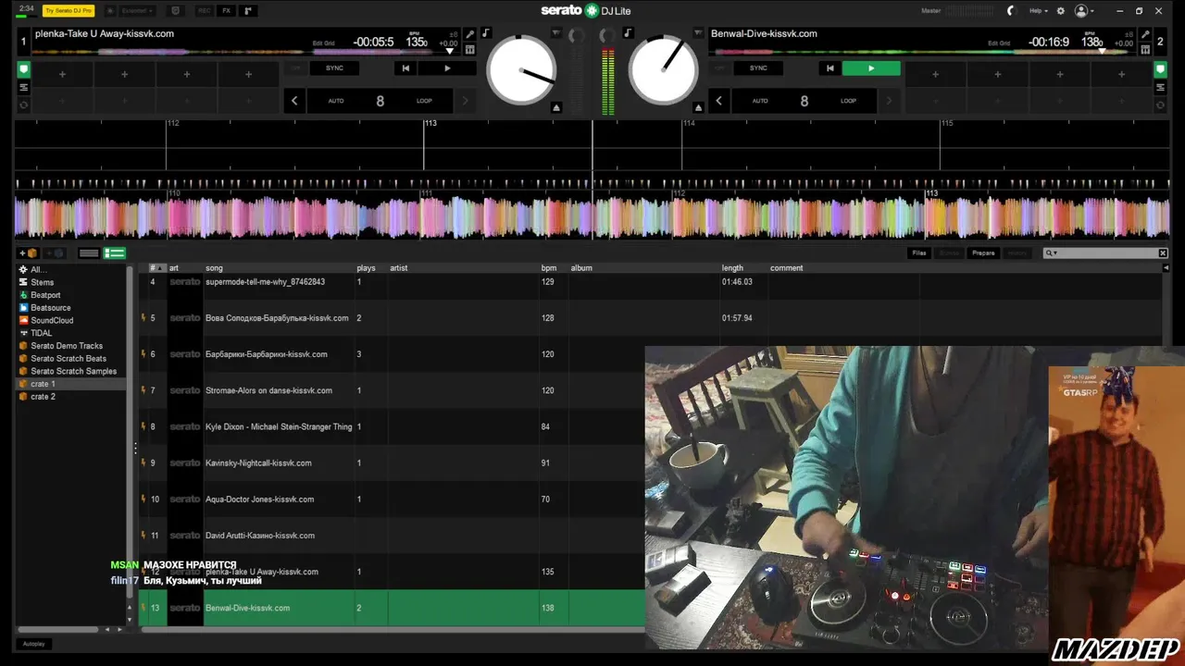Screen dimensions: 1185x666
Task: Open the Prepare panel
Action: point(983,253)
